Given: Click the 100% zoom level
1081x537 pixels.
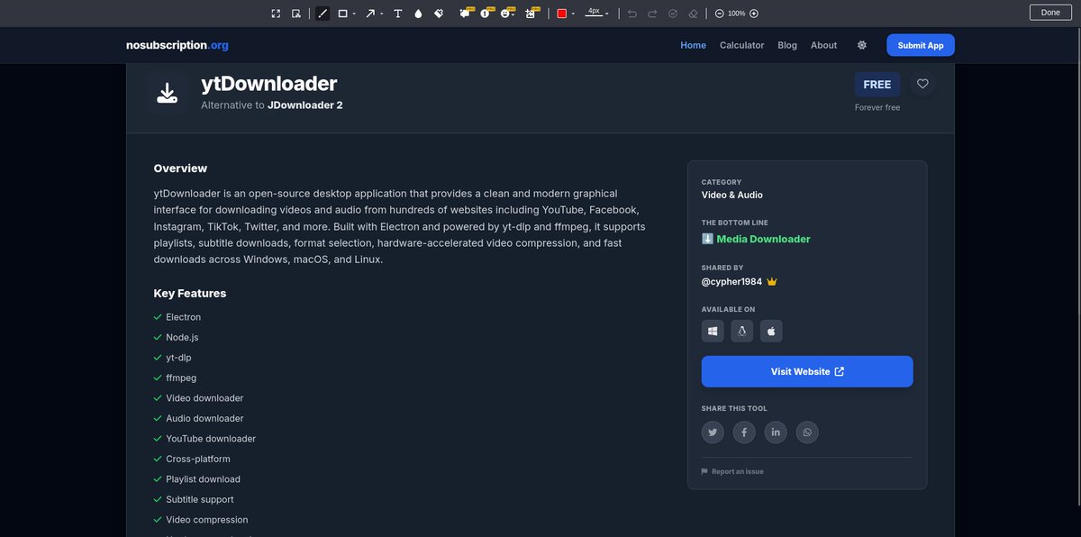Looking at the screenshot, I should click(737, 14).
